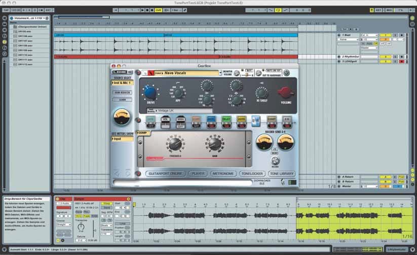Click the COMP tab above the compressor panel
Screen dimensions: 417x255
click(143, 133)
